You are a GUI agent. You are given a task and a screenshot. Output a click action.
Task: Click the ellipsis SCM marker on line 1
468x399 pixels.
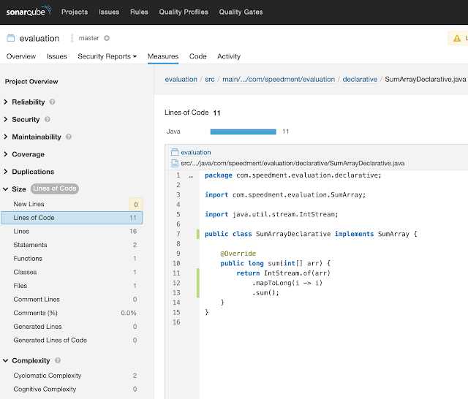191,176
